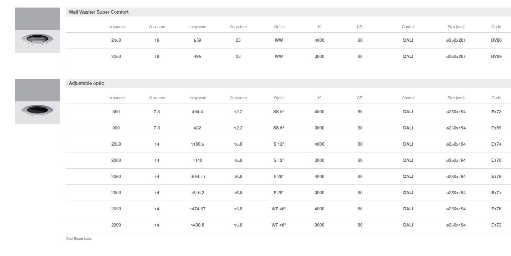Open product code E175
Viewport: 511px width, 256px height.
[x=496, y=177]
